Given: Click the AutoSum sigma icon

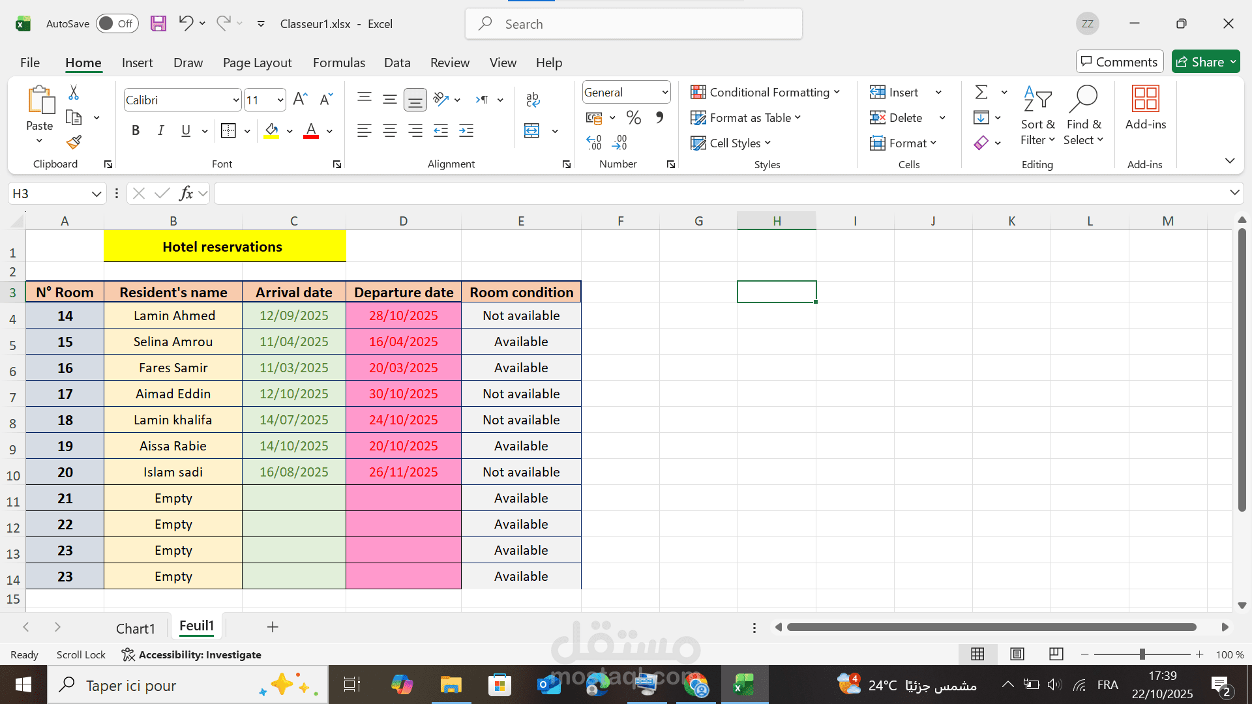Looking at the screenshot, I should [981, 92].
